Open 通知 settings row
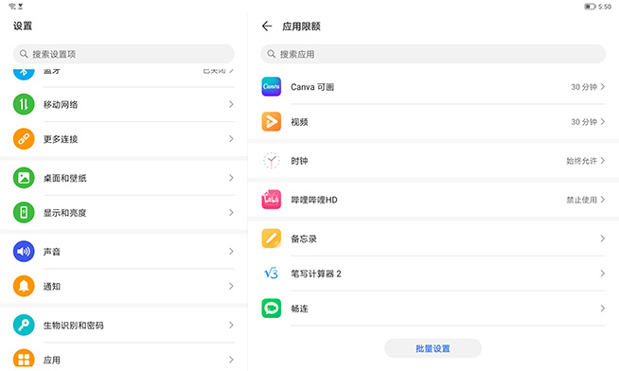 [x=124, y=286]
